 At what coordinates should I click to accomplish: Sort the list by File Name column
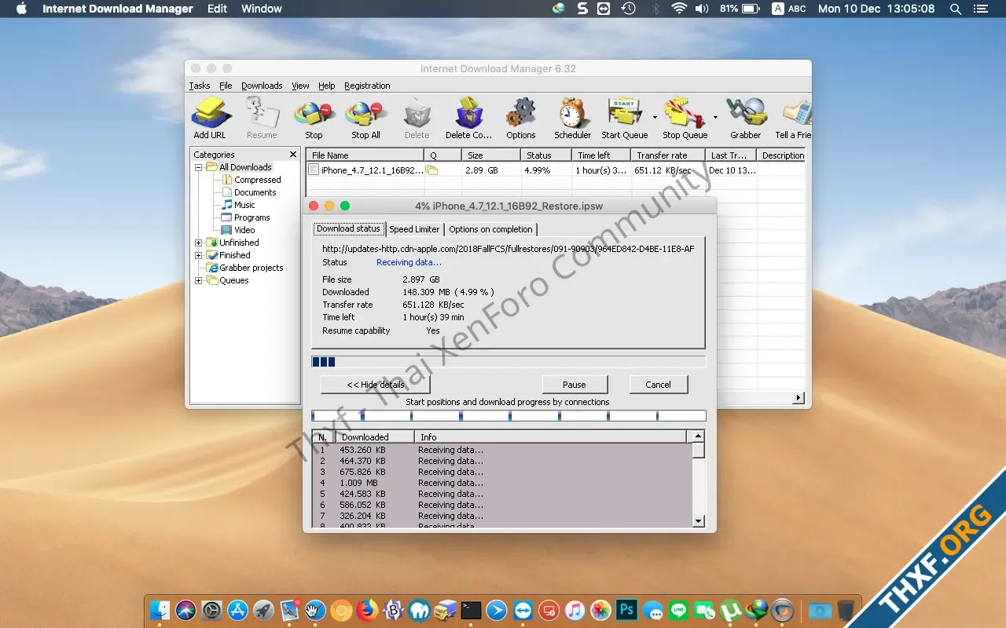coord(365,155)
